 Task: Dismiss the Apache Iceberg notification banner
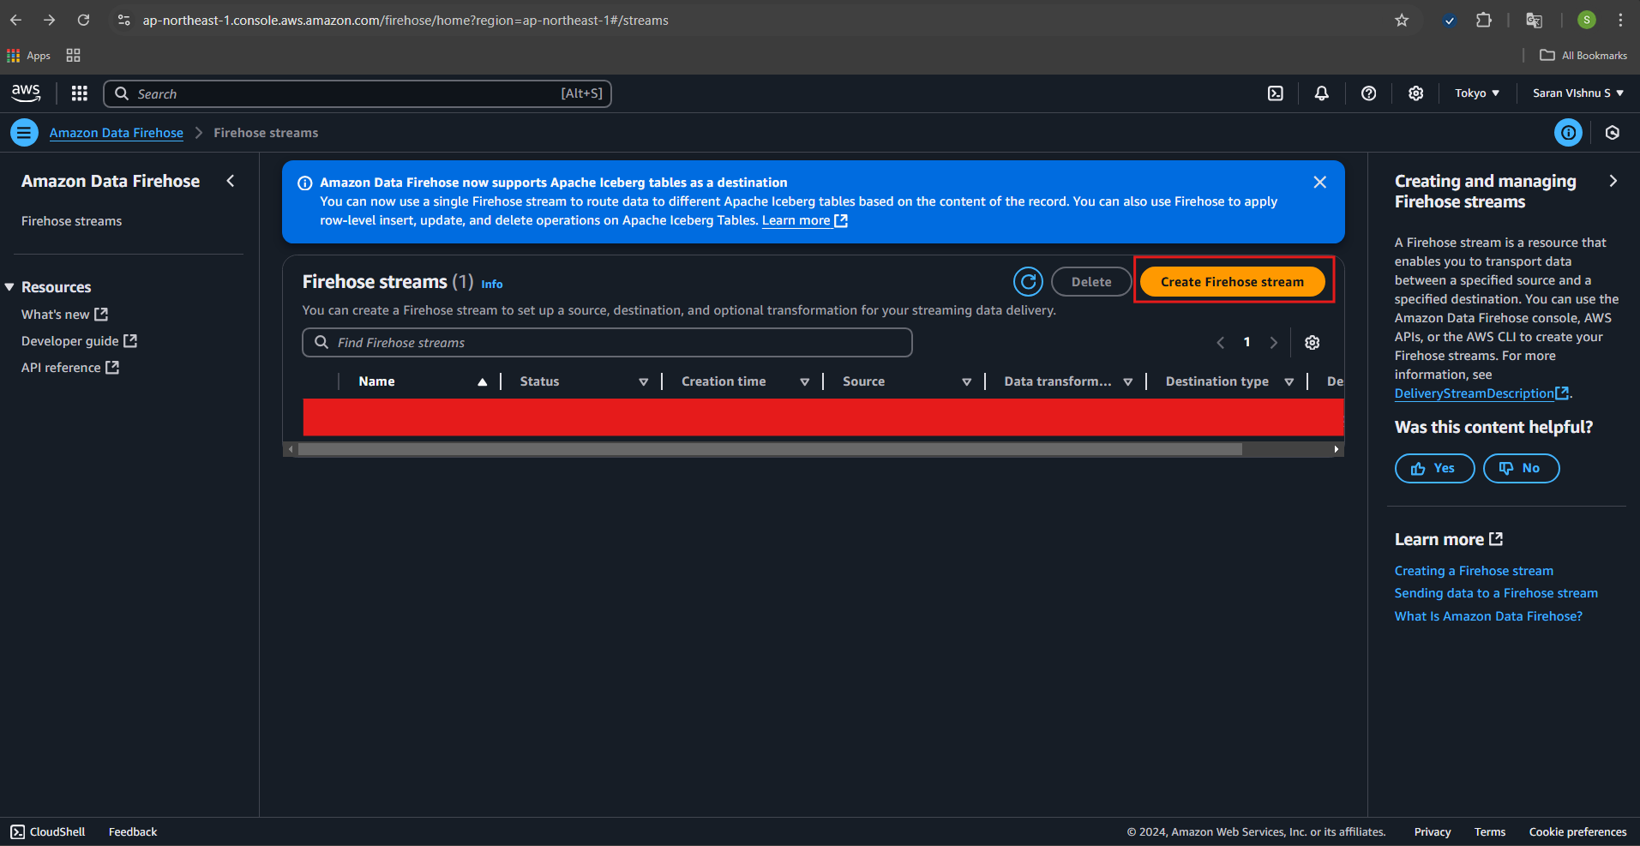(1319, 183)
